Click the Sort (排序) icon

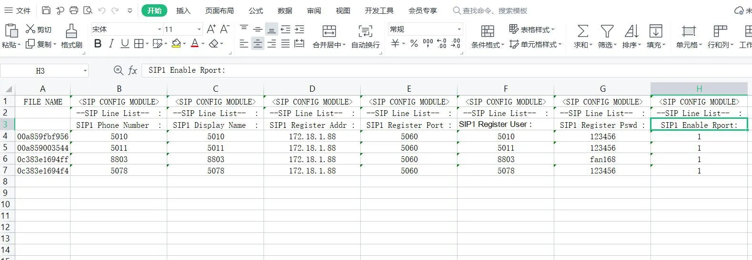[631, 31]
